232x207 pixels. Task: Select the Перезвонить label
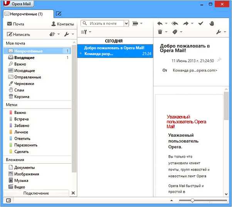click(24, 145)
